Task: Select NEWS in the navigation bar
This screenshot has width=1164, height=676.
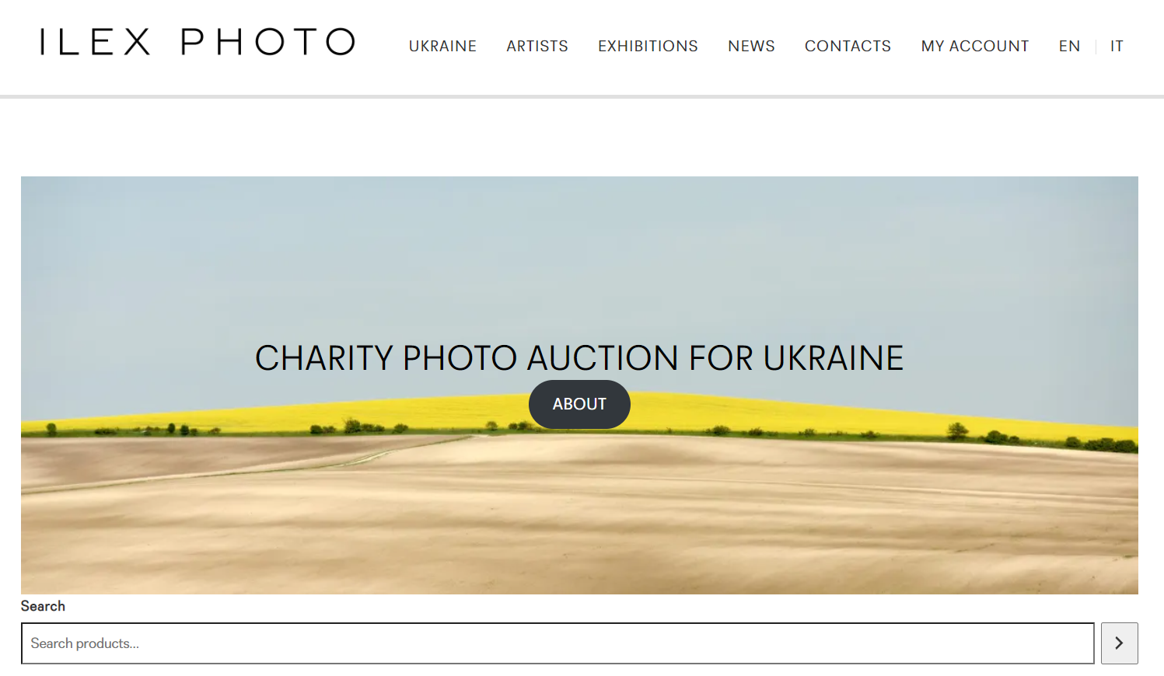Action: (751, 46)
